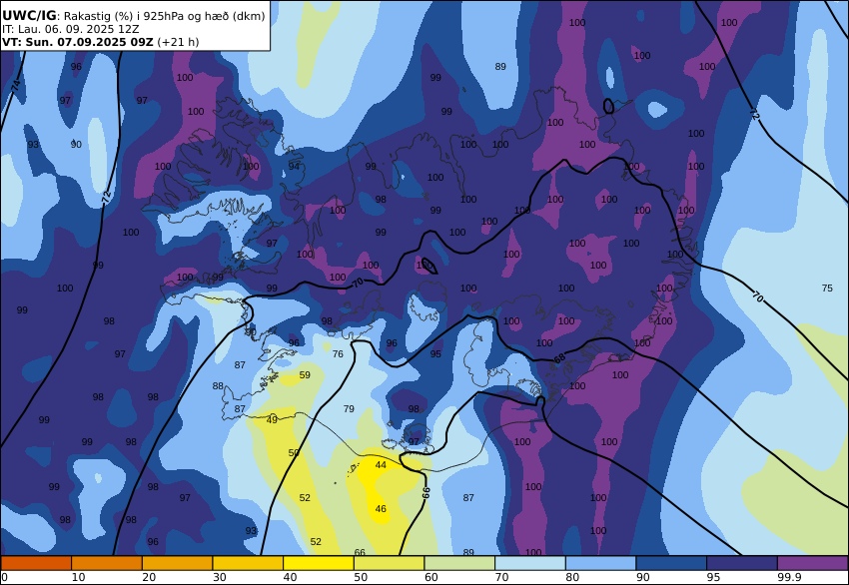Click the humidity value 94 on the map

pos(294,166)
